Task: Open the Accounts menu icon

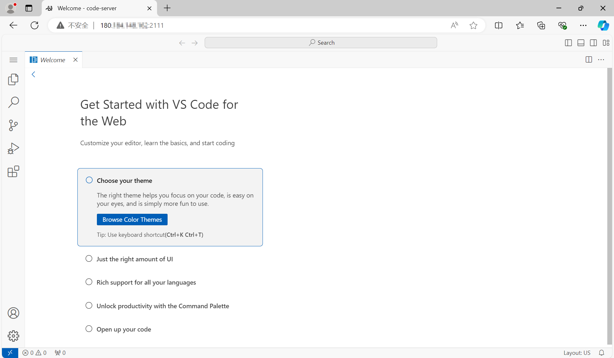Action: point(13,313)
